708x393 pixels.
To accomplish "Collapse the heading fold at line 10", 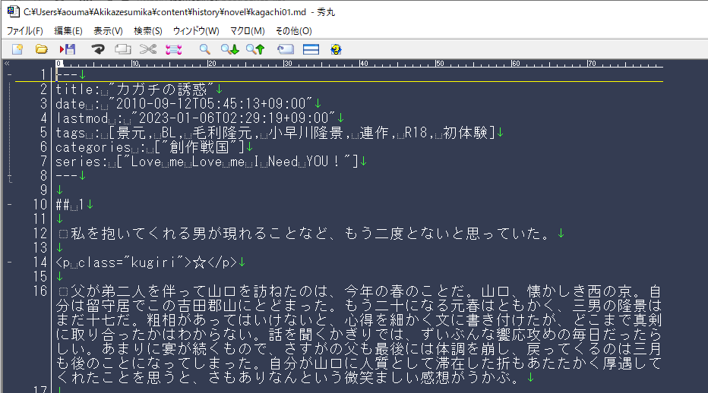I will pyautogui.click(x=8, y=205).
